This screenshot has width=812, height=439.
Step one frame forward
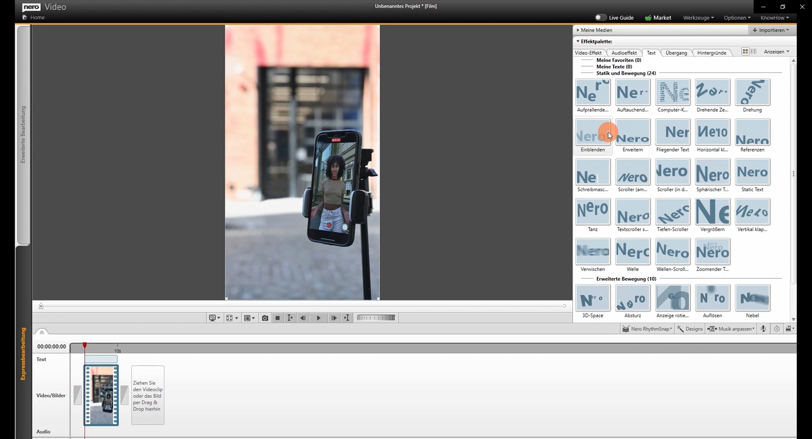click(x=334, y=318)
